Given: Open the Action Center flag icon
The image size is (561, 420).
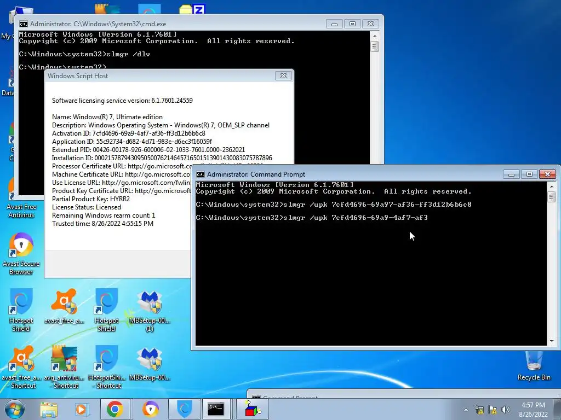Looking at the screenshot, I should (x=493, y=410).
